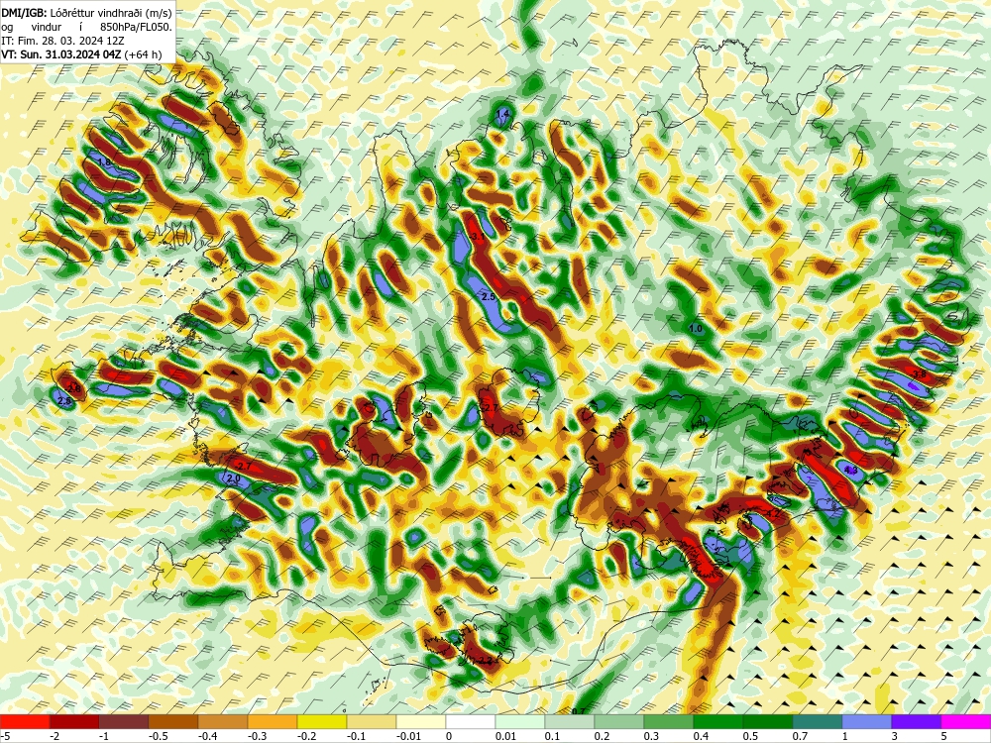Click the '0.7' value label above the legend
Screen dimensions: 991x743
(579, 711)
